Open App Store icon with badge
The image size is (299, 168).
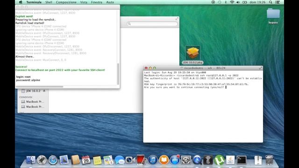click(175, 160)
